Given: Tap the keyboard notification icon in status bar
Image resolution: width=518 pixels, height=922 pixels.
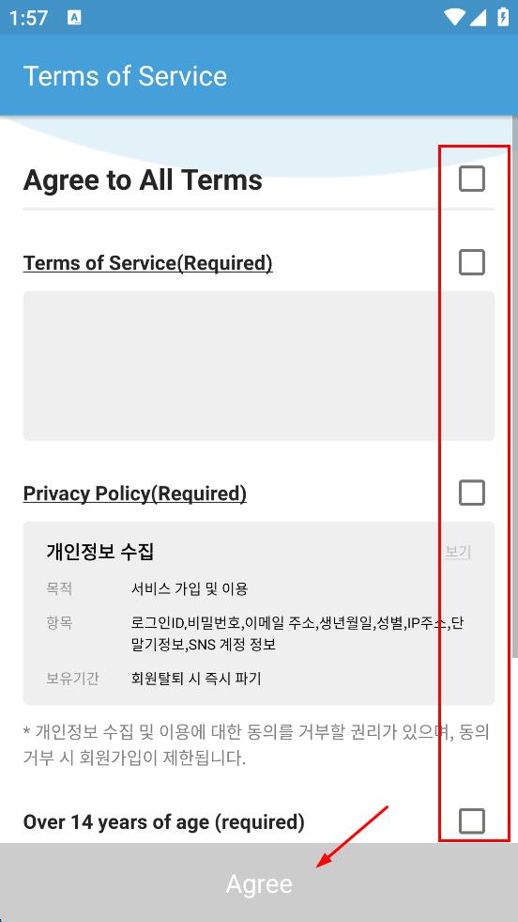Looking at the screenshot, I should (74, 18).
